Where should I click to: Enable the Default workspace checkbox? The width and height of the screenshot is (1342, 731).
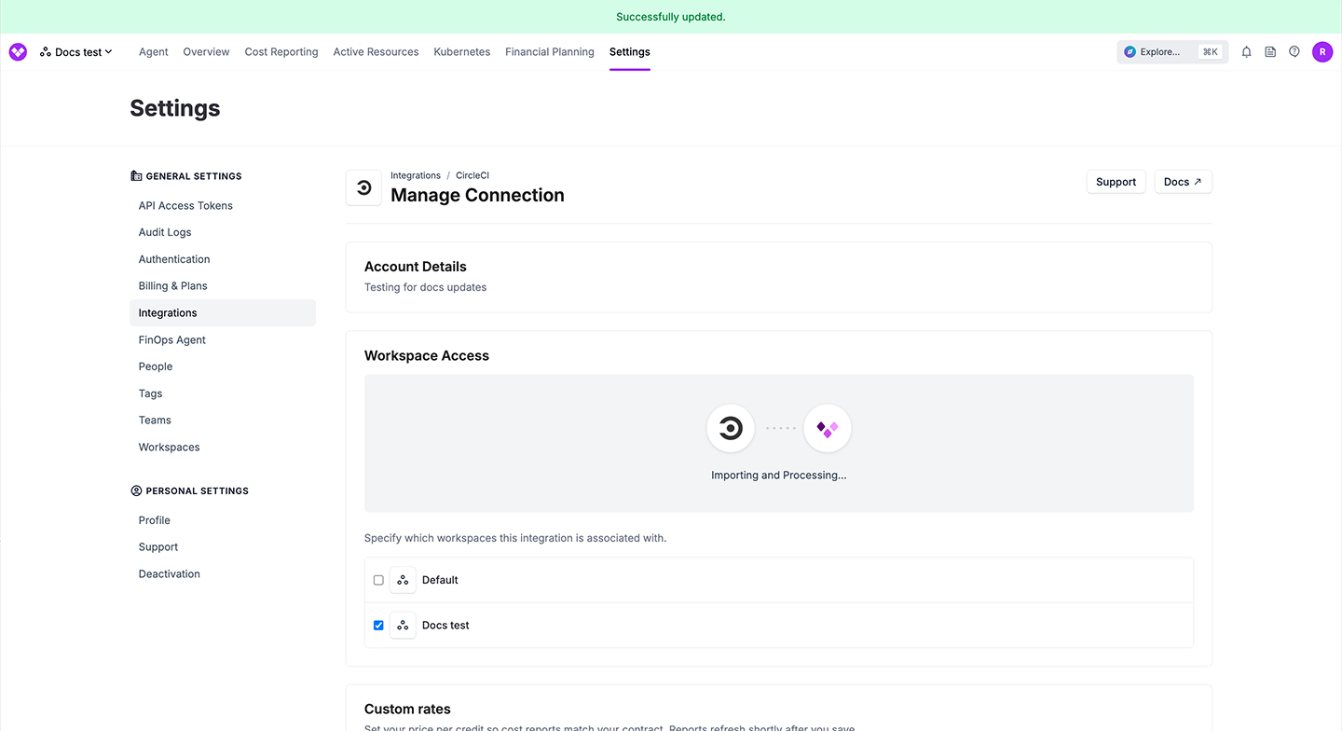378,579
